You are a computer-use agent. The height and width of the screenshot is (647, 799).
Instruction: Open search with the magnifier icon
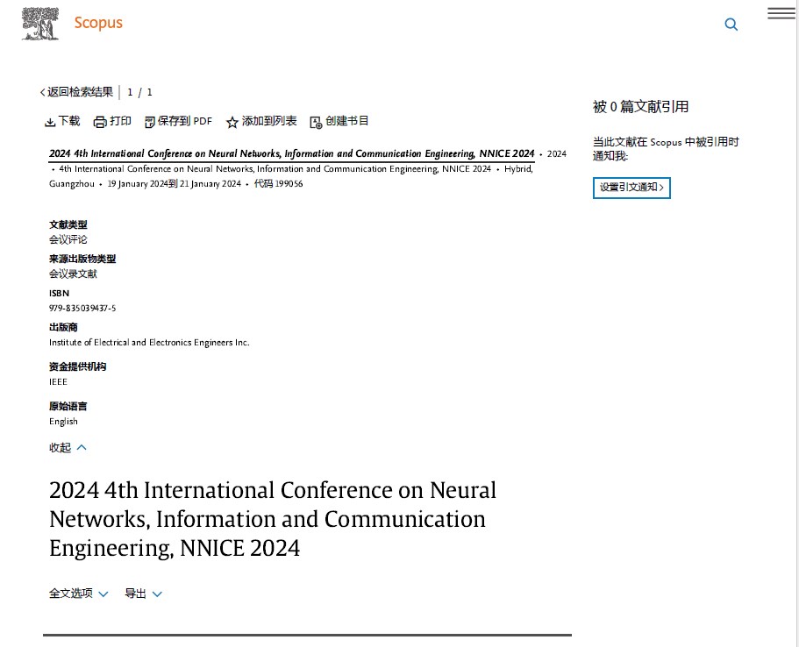tap(731, 24)
